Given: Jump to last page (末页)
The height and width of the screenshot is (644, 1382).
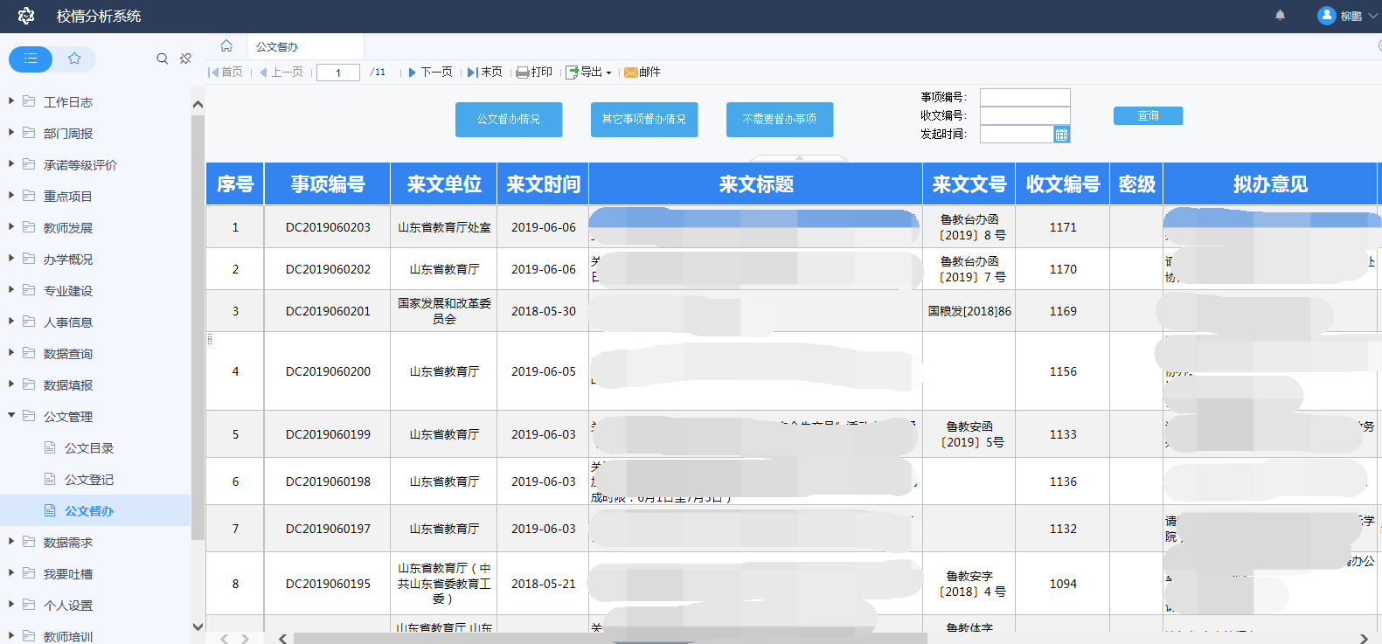Looking at the screenshot, I should pyautogui.click(x=484, y=73).
